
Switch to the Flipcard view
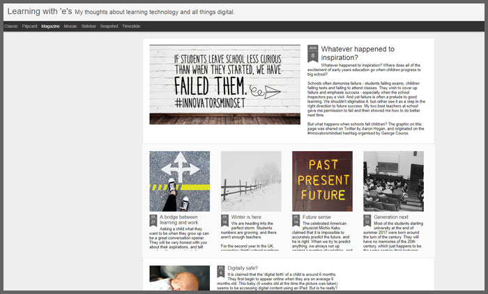point(29,26)
